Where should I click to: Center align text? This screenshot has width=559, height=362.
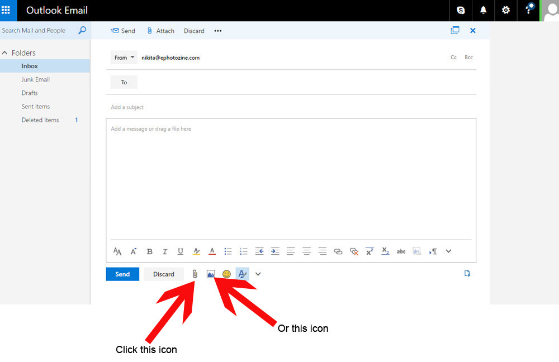click(x=306, y=251)
